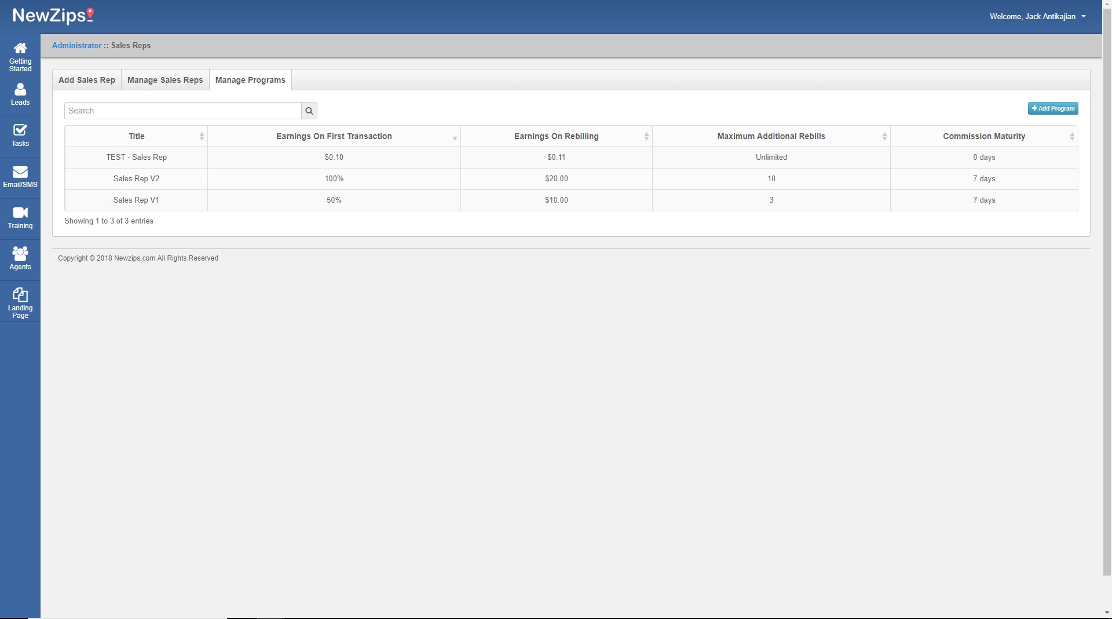The width and height of the screenshot is (1112, 619).
Task: Sort by Earnings On Rebilling arrows
Action: (x=646, y=137)
